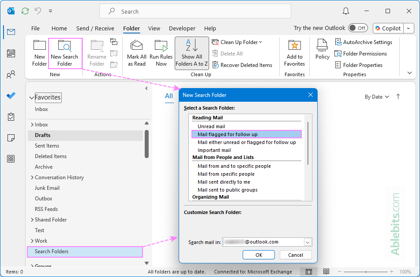
Task: Open the Policy ribbon button
Action: [x=322, y=49]
